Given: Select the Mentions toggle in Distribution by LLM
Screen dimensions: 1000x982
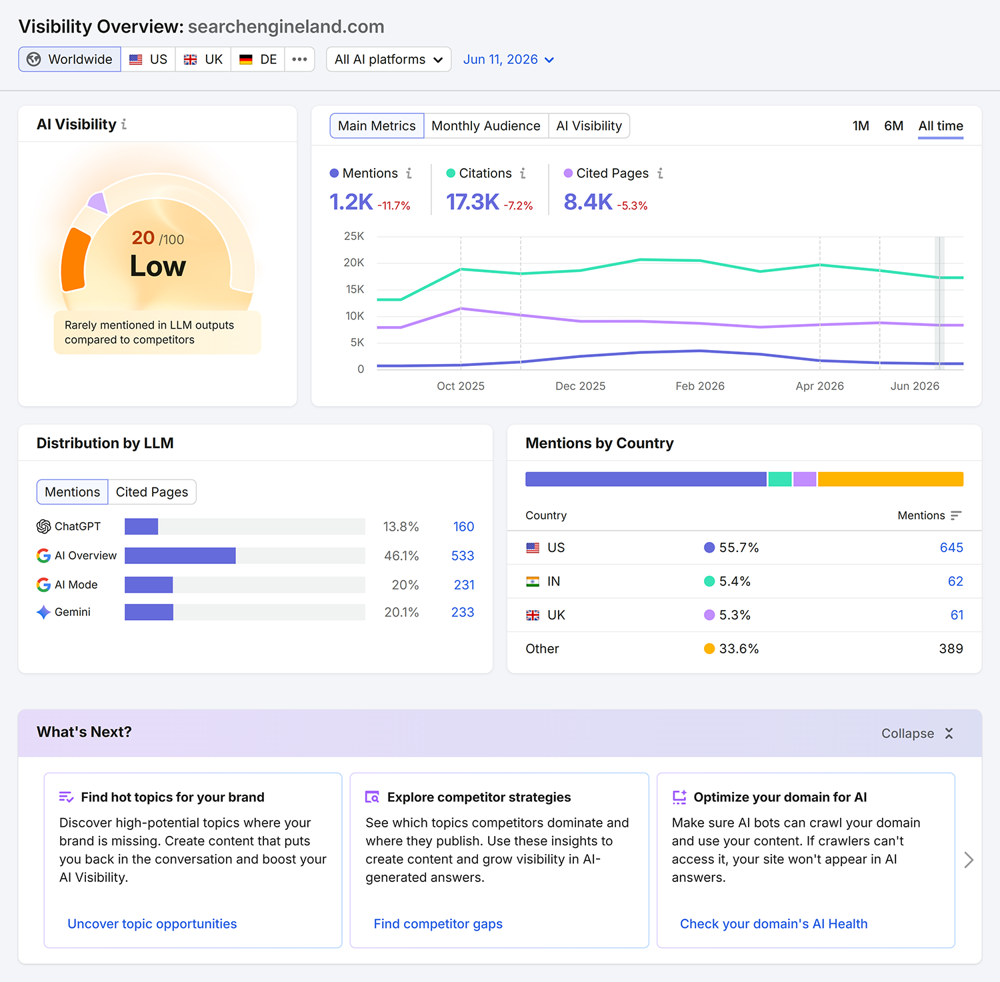Looking at the screenshot, I should pyautogui.click(x=72, y=492).
